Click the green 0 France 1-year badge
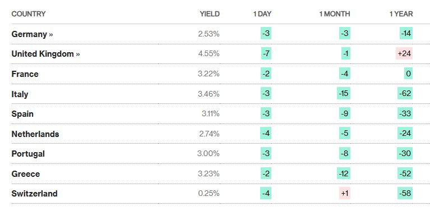Image resolution: width=430 pixels, height=224 pixels. [x=408, y=74]
